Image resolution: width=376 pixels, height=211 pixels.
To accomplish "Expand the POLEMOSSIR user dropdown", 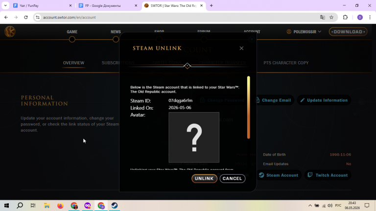I will click(x=304, y=32).
